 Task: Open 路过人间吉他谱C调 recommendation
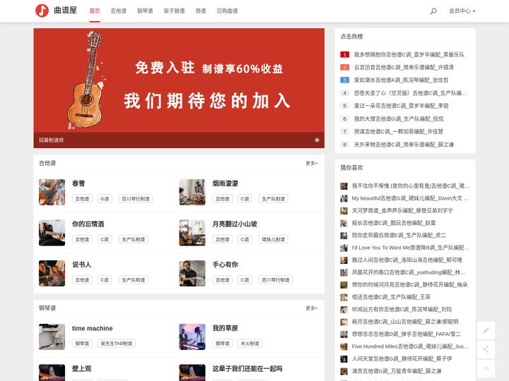(x=406, y=260)
